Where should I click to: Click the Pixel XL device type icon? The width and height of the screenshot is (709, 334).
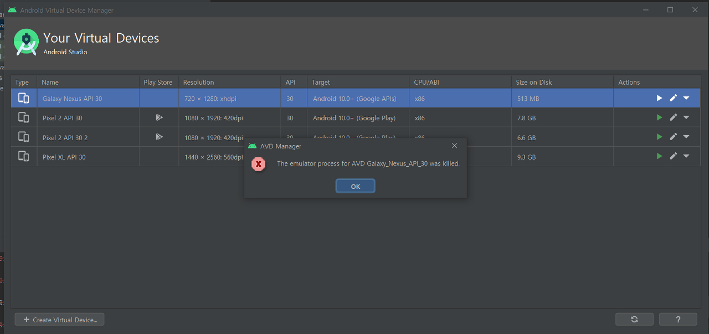pos(23,156)
